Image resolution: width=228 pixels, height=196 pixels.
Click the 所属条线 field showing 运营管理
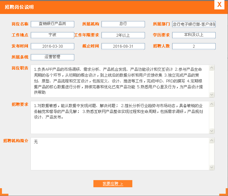[52, 57]
